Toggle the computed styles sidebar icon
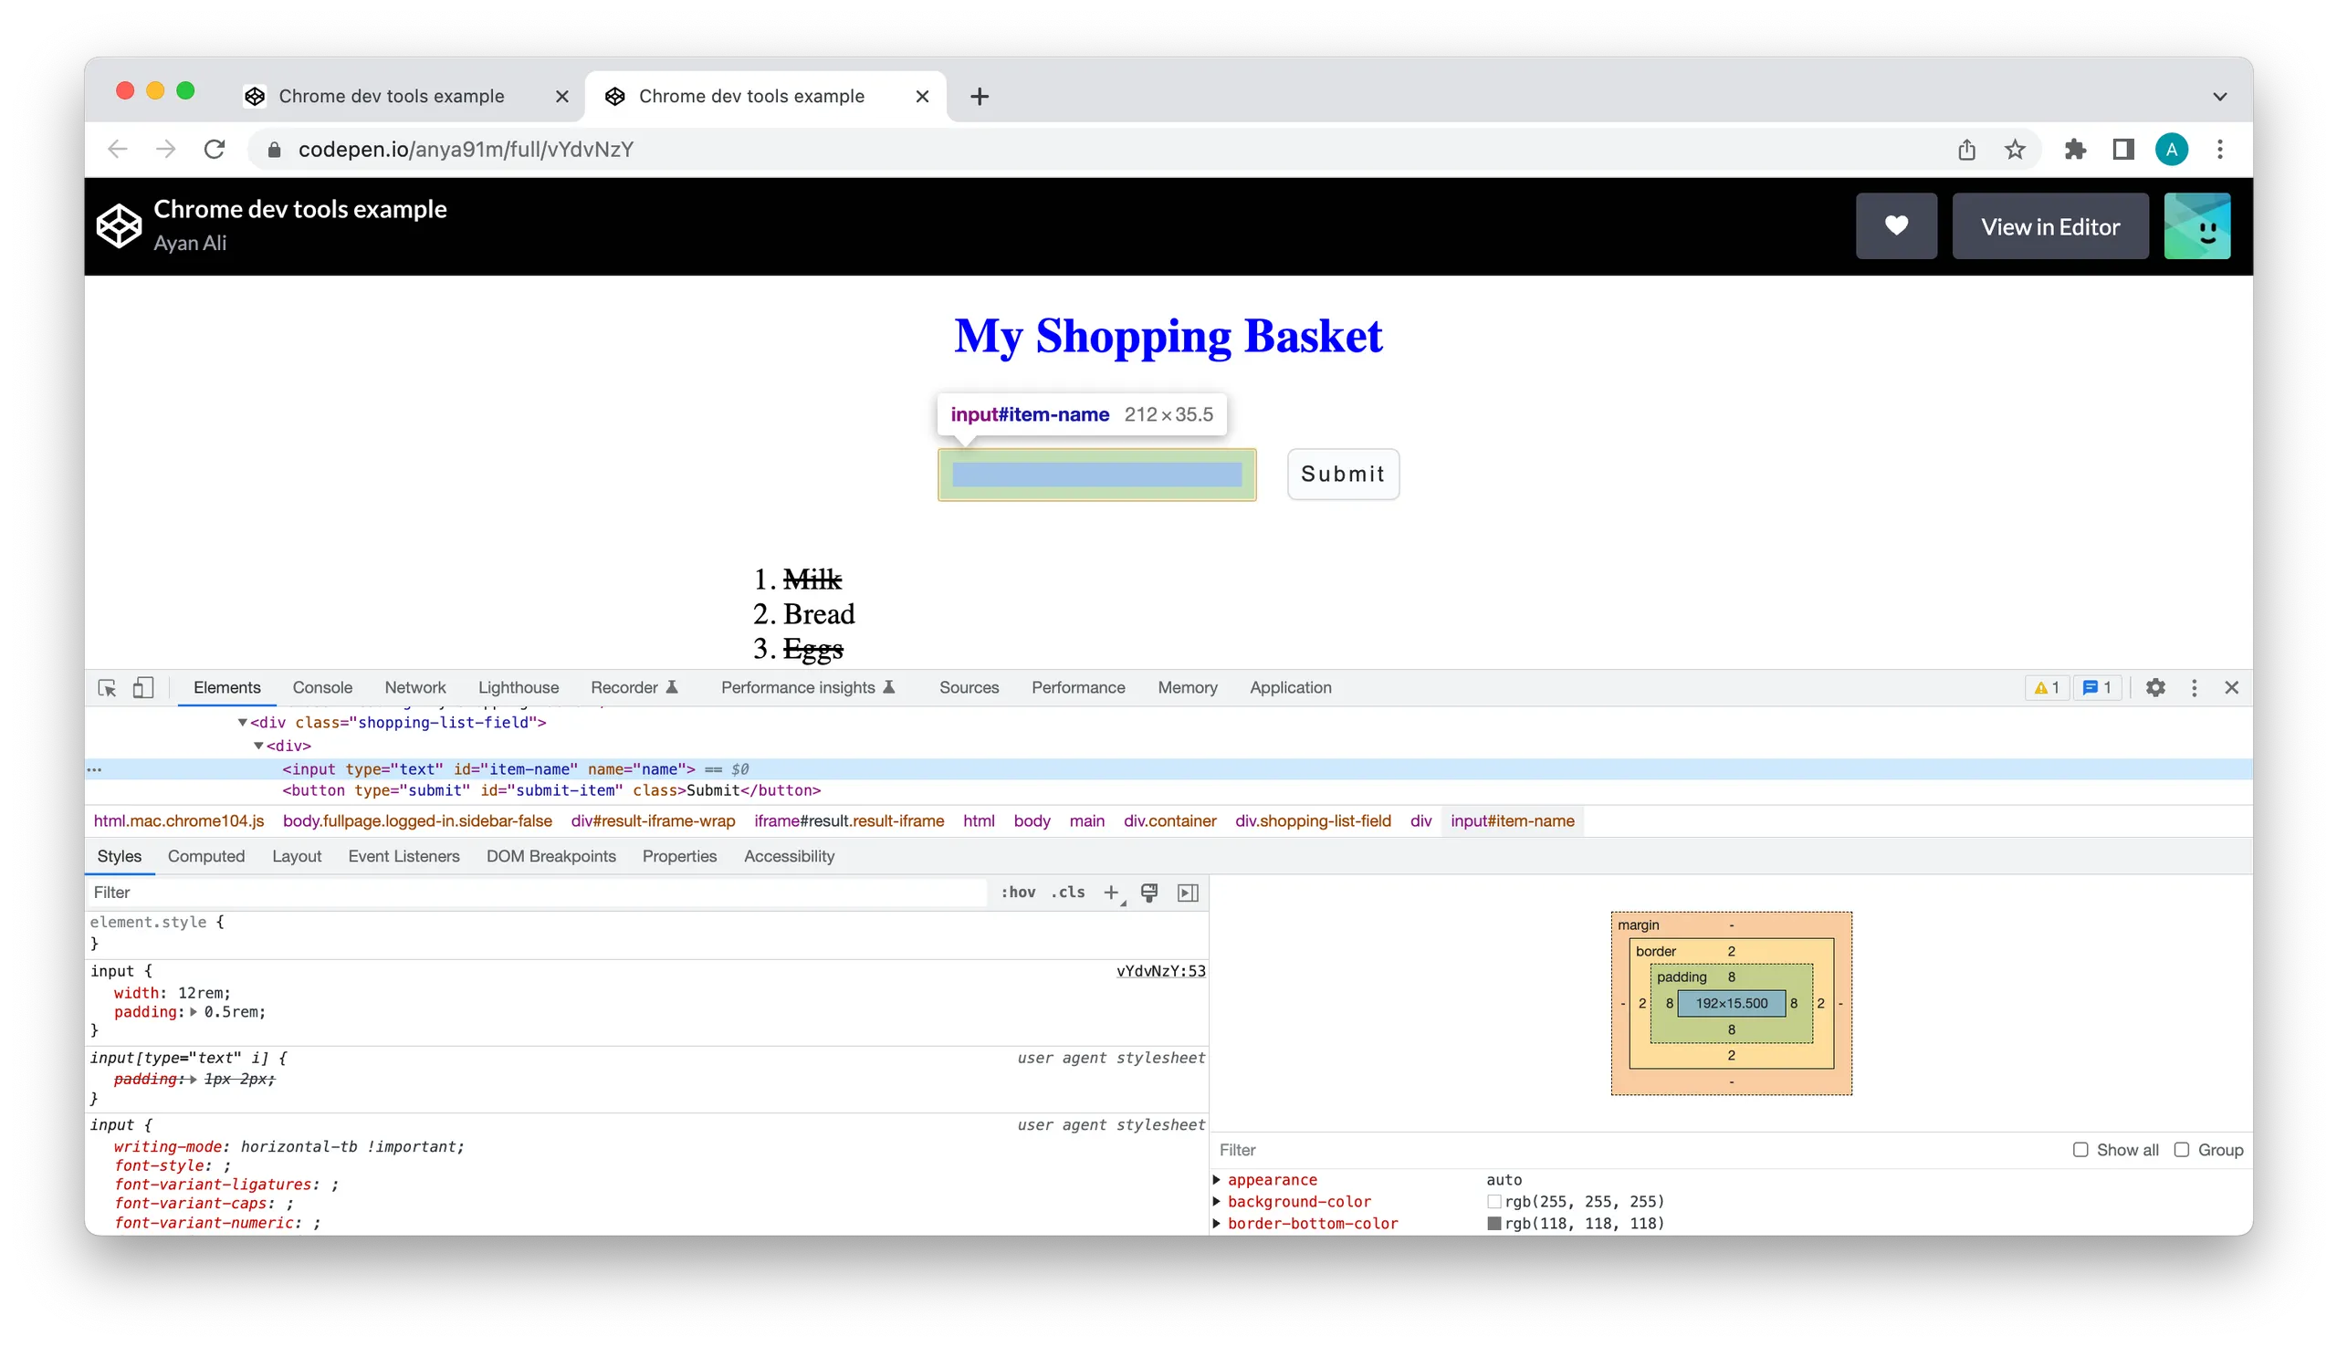Viewport: 2337px width, 1347px height. click(1188, 892)
